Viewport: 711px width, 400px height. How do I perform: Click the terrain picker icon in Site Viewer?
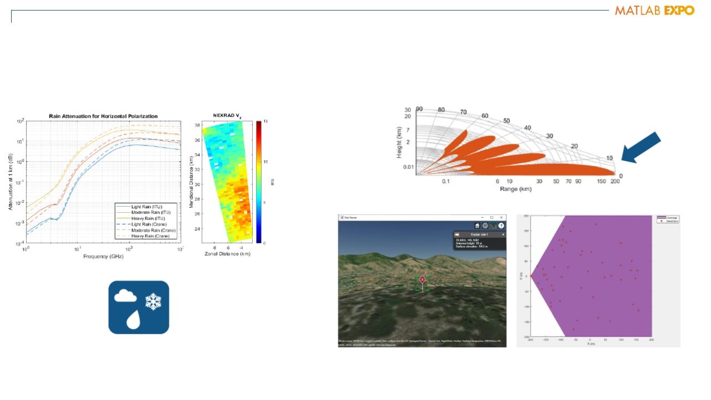(493, 226)
